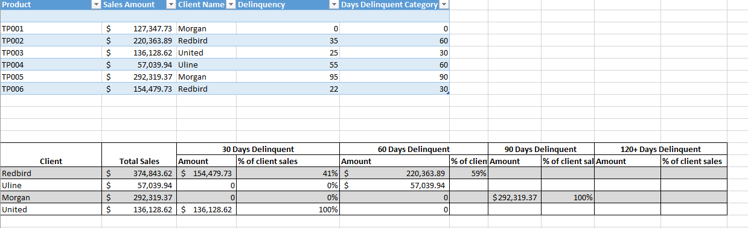
Task: Select cell TP004
Action: pyautogui.click(x=51, y=65)
